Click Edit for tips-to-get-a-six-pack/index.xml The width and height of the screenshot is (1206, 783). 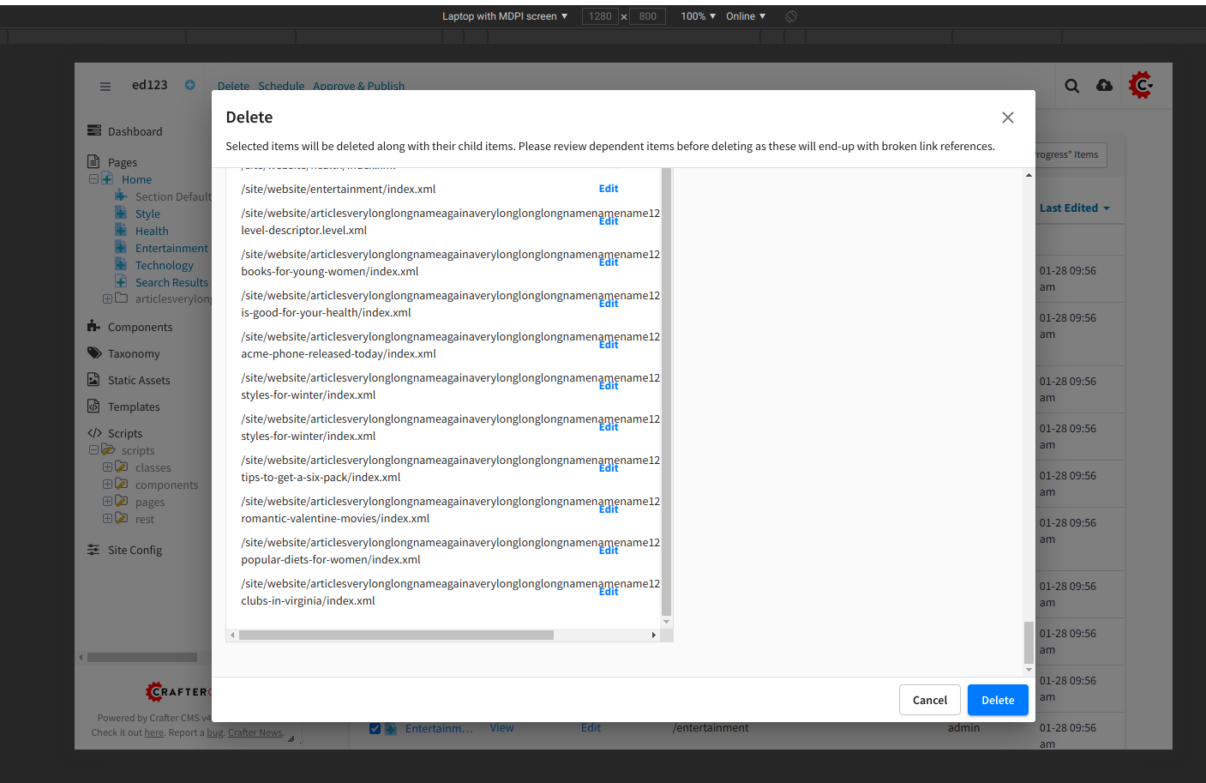pyautogui.click(x=609, y=468)
